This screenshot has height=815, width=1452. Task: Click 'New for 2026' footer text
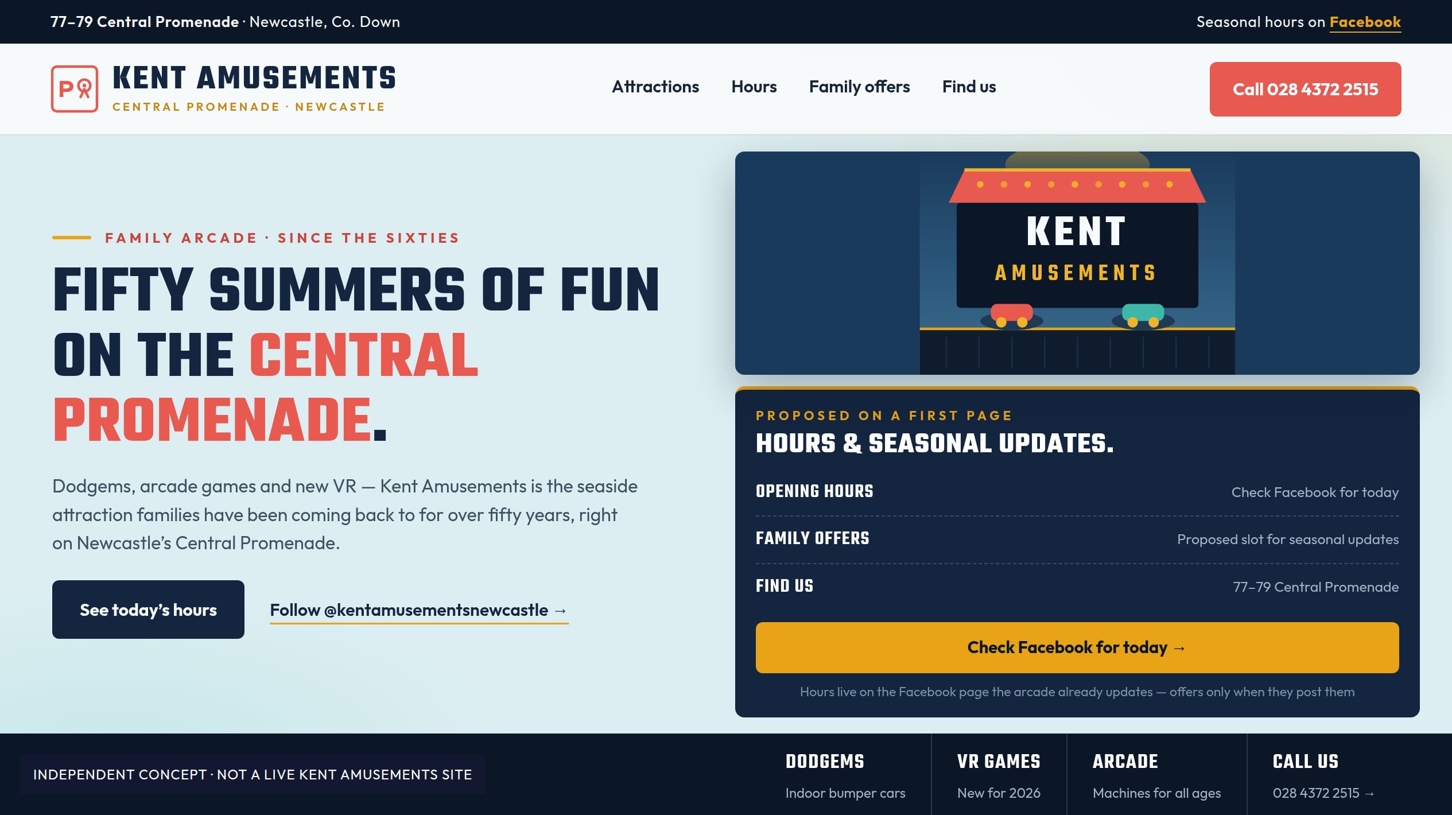tap(999, 793)
